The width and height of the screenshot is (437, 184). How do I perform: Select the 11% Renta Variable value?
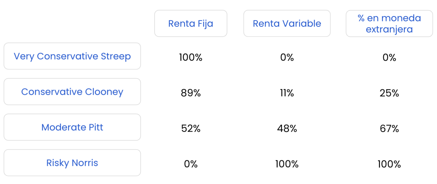287,93
